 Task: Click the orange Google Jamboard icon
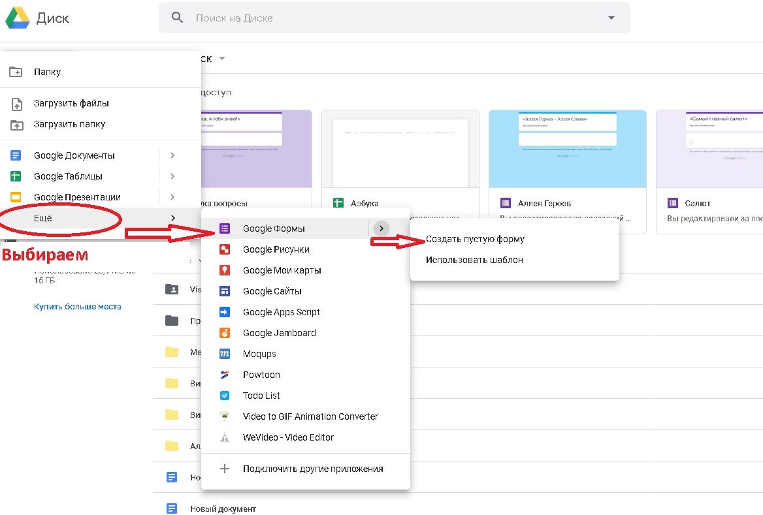pyautogui.click(x=224, y=333)
